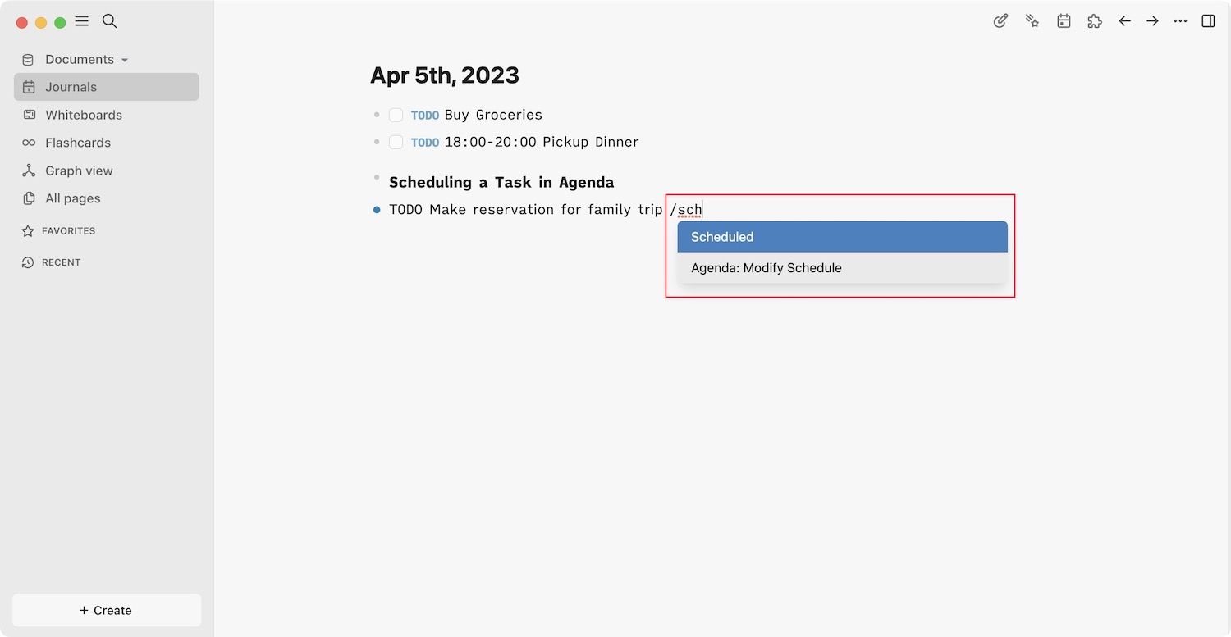Toggle left sidebar with the hamburger icon
The image size is (1231, 637).
(82, 21)
